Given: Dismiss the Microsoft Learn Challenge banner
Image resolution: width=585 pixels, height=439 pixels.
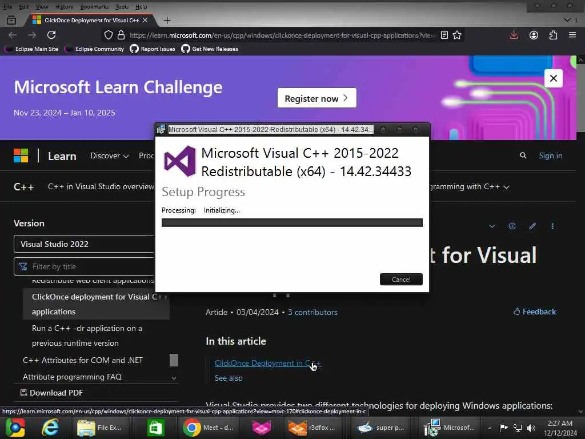Looking at the screenshot, I should tap(553, 78).
